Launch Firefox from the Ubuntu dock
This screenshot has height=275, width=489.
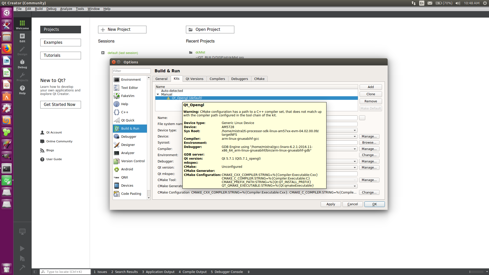point(7,49)
